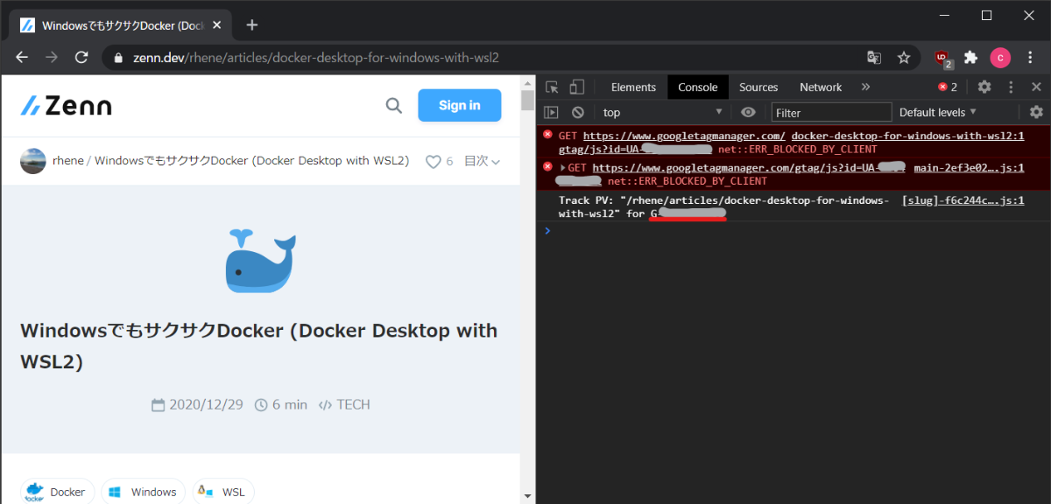Translate this page icon

click(873, 58)
